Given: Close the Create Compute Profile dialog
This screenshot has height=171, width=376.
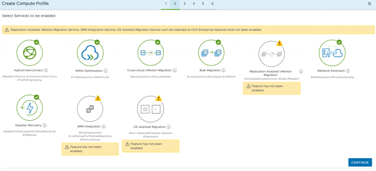Looking at the screenshot, I should point(369,4).
